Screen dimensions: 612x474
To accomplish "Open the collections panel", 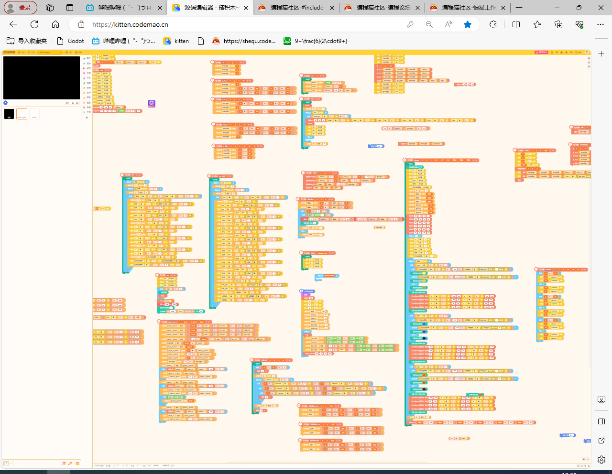I will click(x=558, y=24).
